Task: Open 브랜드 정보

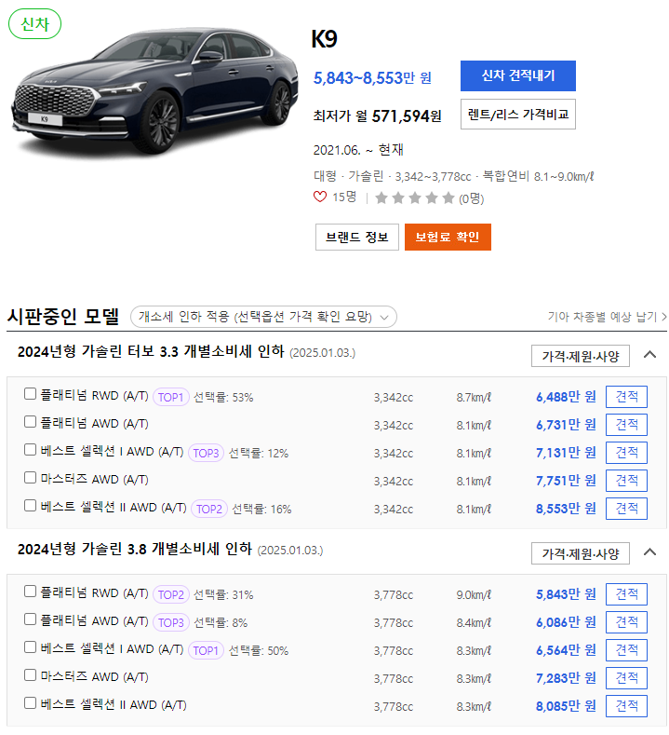Action: [356, 238]
